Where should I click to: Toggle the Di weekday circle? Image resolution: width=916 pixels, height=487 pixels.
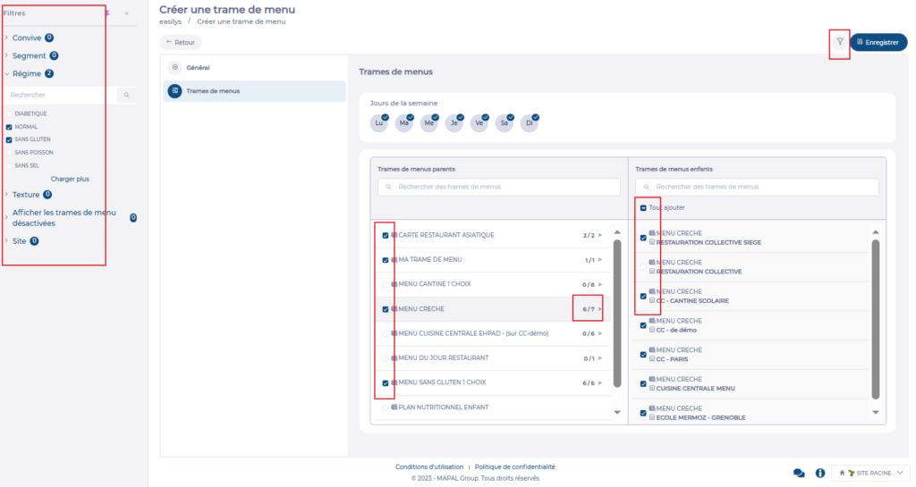pyautogui.click(x=530, y=123)
